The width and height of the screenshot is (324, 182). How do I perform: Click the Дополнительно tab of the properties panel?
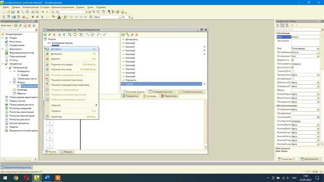pyautogui.click(x=310, y=159)
